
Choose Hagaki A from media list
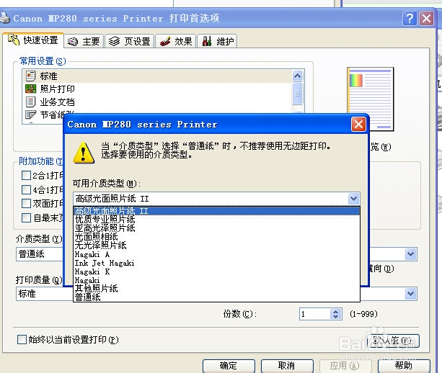pos(216,254)
